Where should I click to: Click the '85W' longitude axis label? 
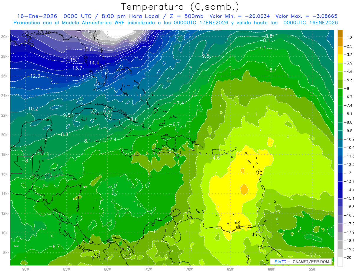click(66, 269)
